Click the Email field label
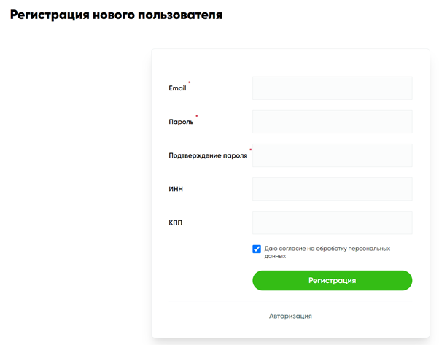Viewport: 439px width, 345px height. [177, 88]
